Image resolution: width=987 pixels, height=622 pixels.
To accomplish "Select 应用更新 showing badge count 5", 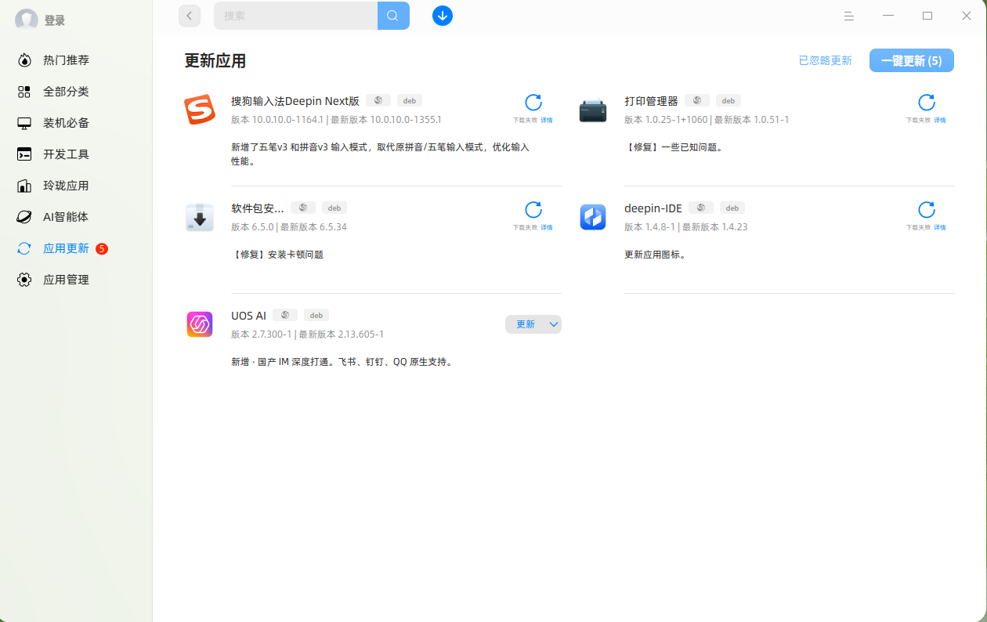I will click(67, 248).
